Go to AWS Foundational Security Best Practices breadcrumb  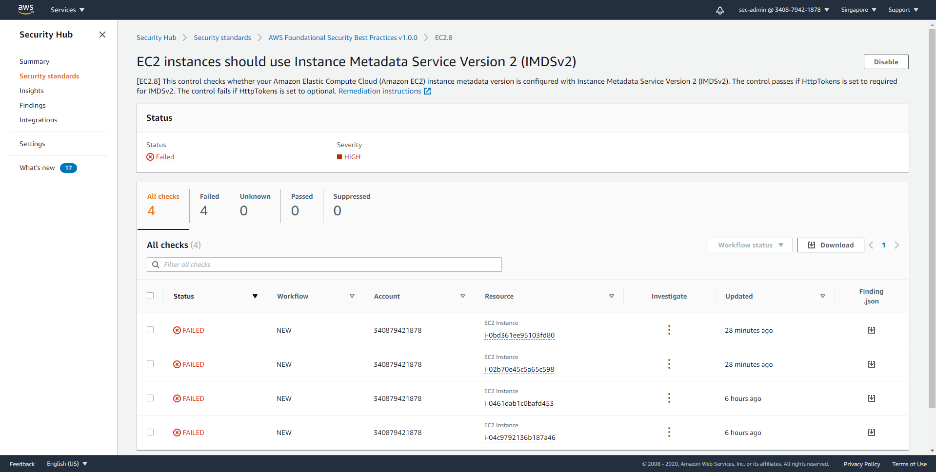343,38
